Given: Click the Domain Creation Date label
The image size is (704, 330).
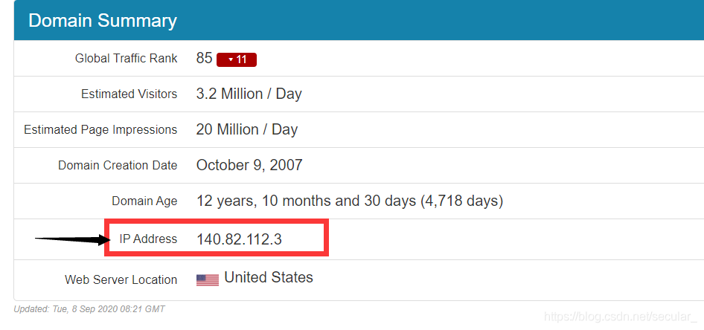Looking at the screenshot, I should click(118, 166).
